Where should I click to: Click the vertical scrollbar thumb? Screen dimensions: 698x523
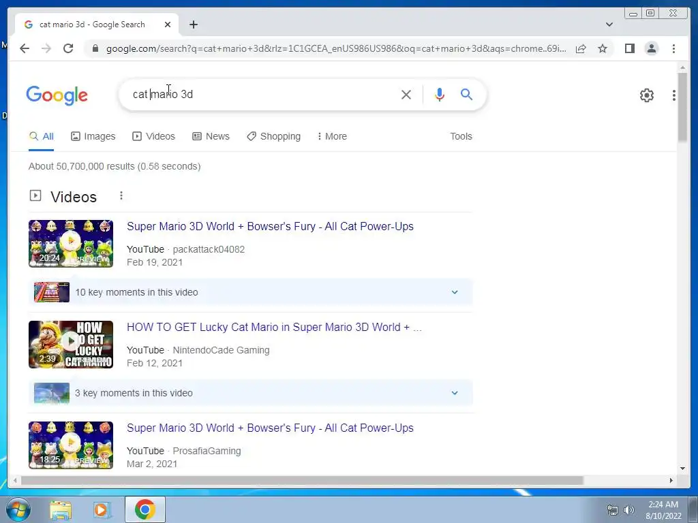point(682,107)
